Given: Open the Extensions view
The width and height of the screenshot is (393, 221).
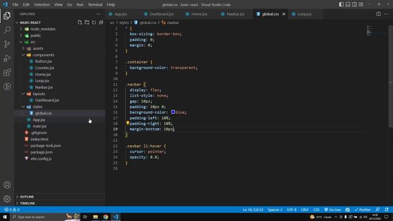Looking at the screenshot, I should (x=7, y=72).
